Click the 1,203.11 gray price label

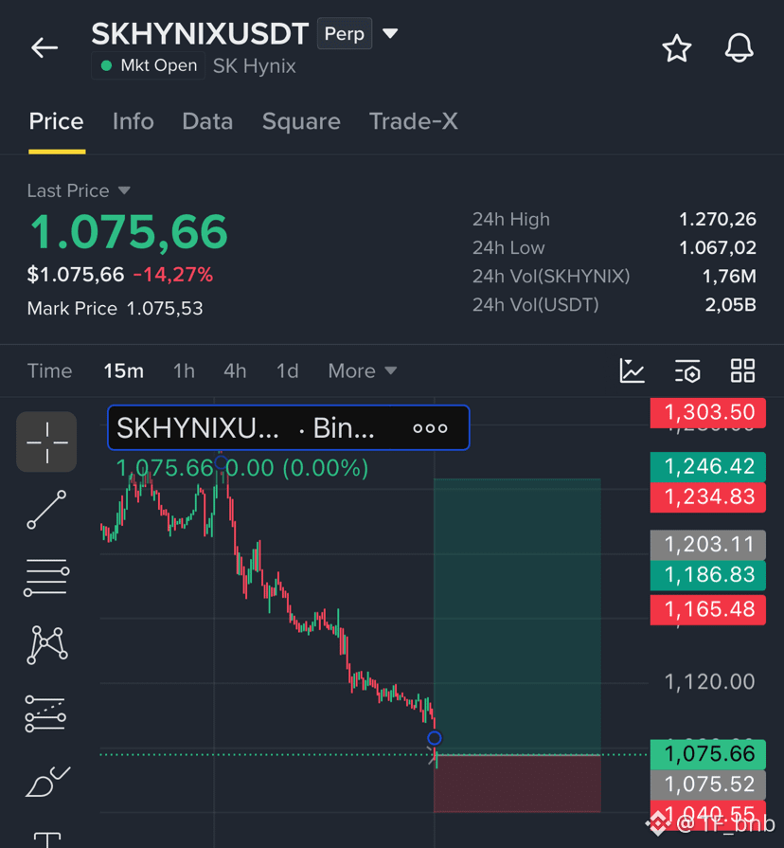click(708, 545)
